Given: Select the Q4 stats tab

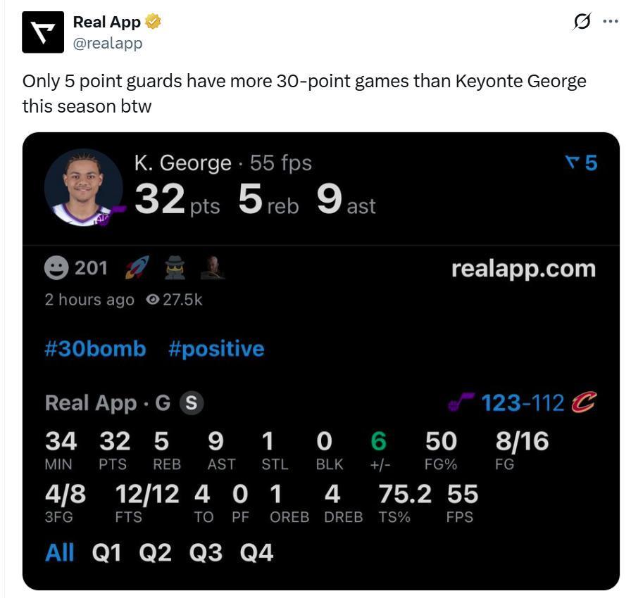Looking at the screenshot, I should pyautogui.click(x=256, y=553).
